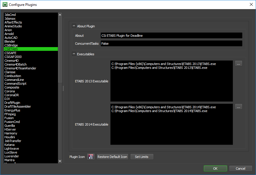Image resolution: width=256 pixels, height=175 pixels.
Task: Browse for ETABS 2013 executable path
Action: click(x=239, y=64)
